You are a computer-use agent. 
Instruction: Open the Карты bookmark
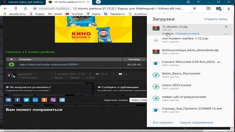pos(94,14)
